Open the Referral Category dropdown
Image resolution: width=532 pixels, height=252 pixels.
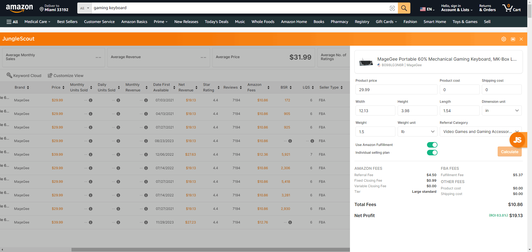tap(481, 132)
